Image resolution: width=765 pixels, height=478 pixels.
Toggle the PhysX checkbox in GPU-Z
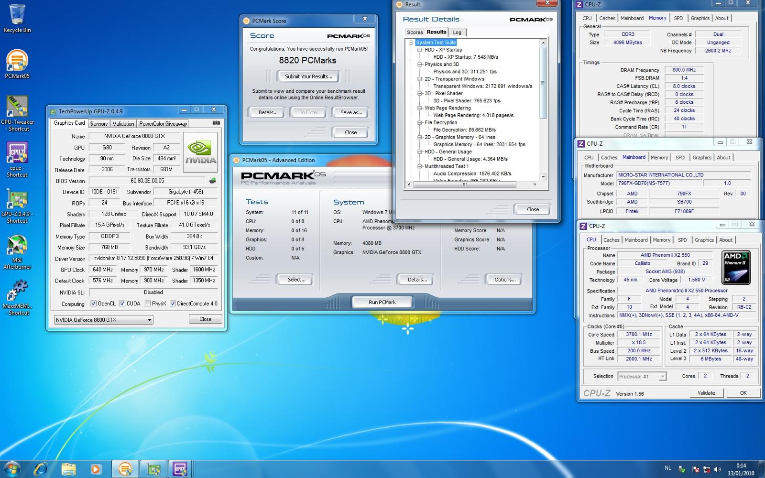coord(148,304)
